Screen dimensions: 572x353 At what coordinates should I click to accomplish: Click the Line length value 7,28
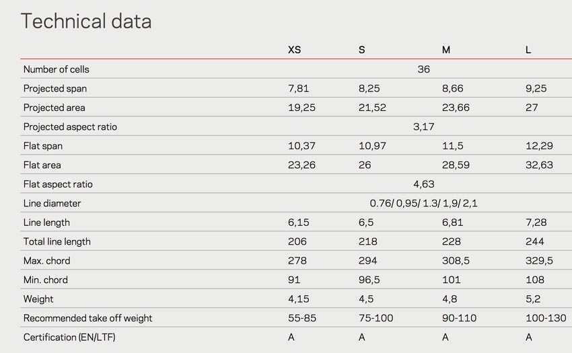pos(536,223)
